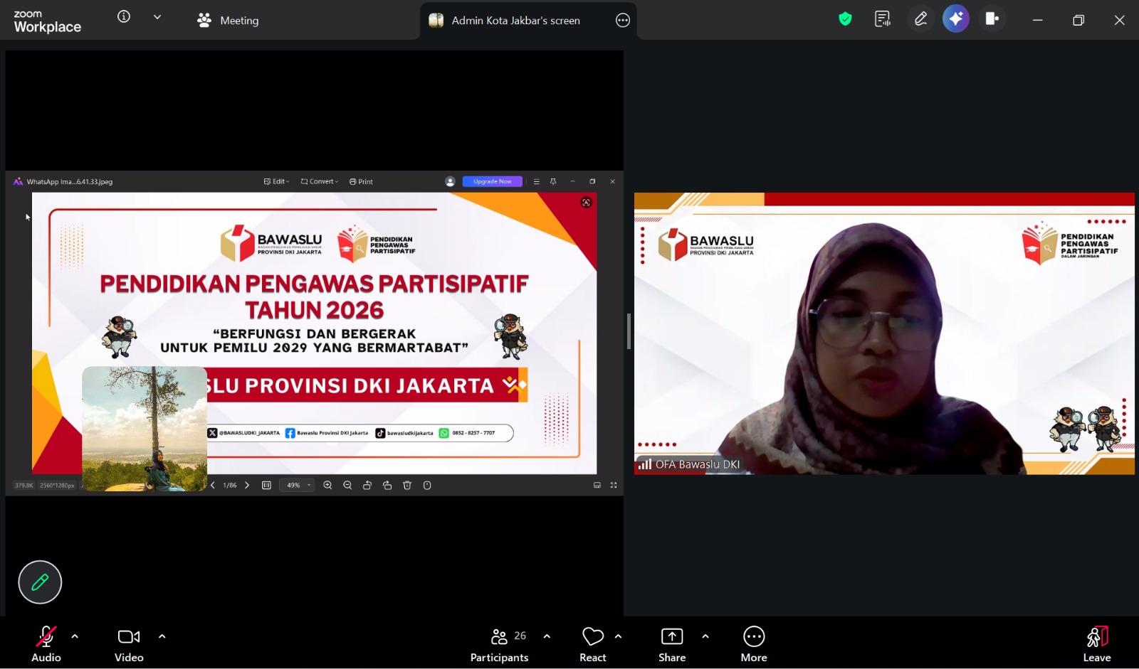Screen dimensions: 1139x669
Task: Click the 1/86 image counter
Action: point(230,486)
